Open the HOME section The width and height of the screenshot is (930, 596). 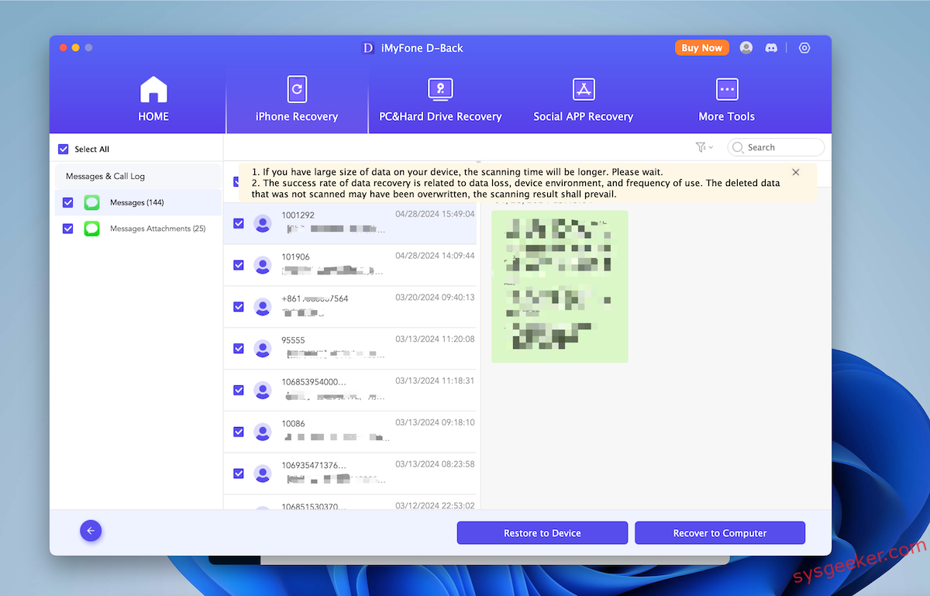click(153, 100)
